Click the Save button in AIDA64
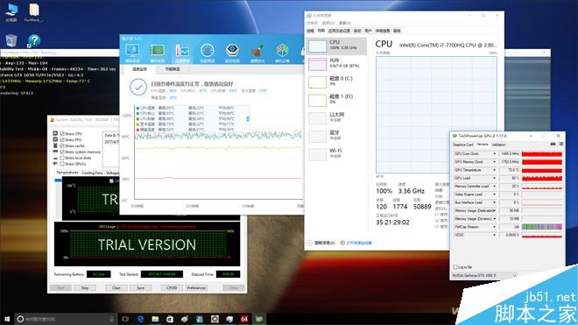The image size is (578, 325). [x=140, y=287]
